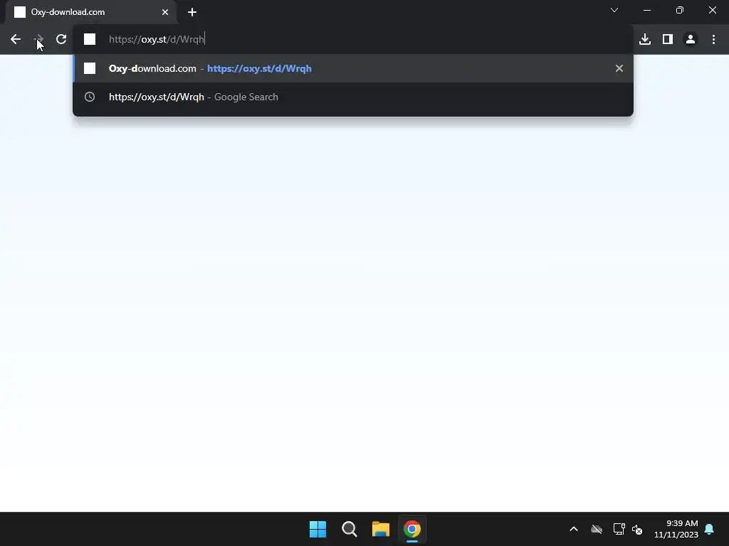Open the clock showing 9:39 AM
The width and height of the screenshot is (729, 546).
[x=676, y=529]
